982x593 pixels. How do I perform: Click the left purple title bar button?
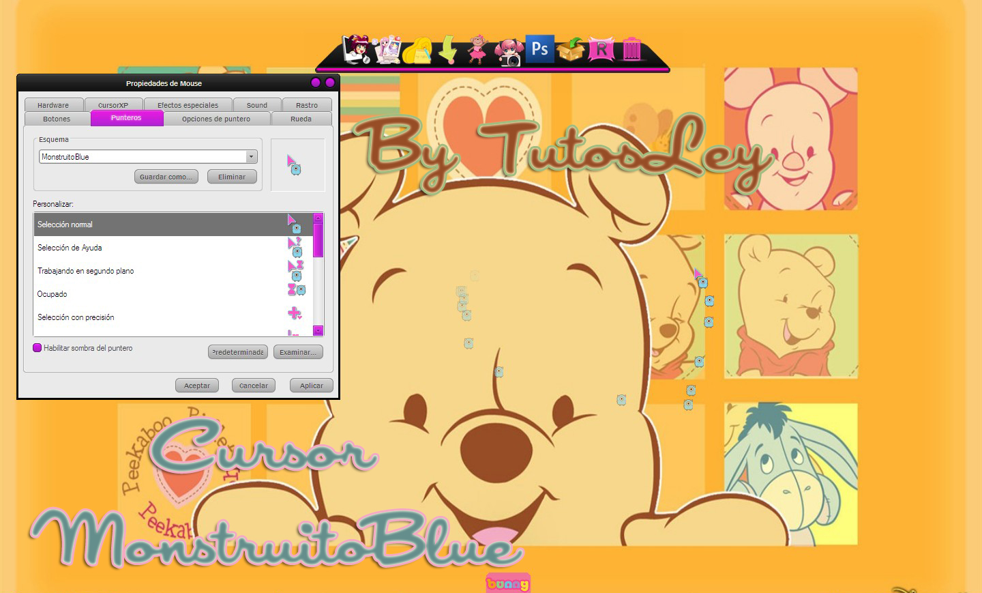(316, 83)
